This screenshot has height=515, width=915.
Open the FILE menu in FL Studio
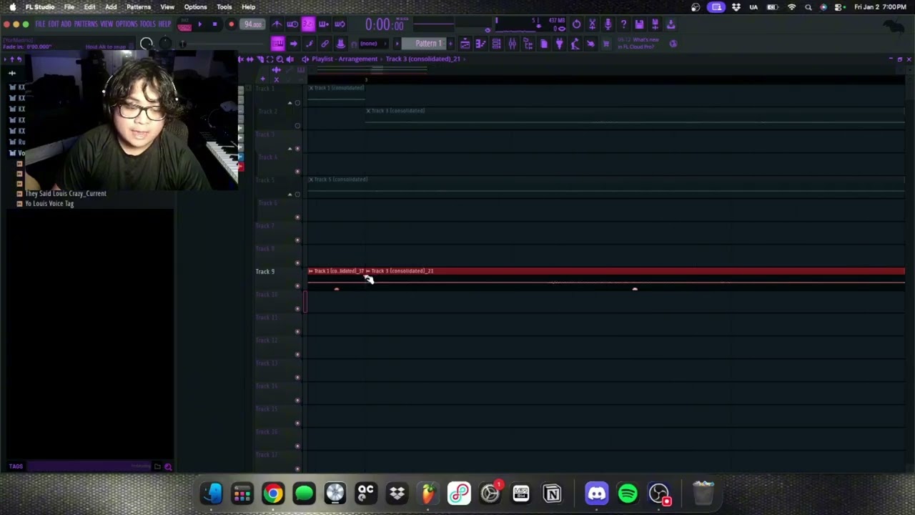40,24
